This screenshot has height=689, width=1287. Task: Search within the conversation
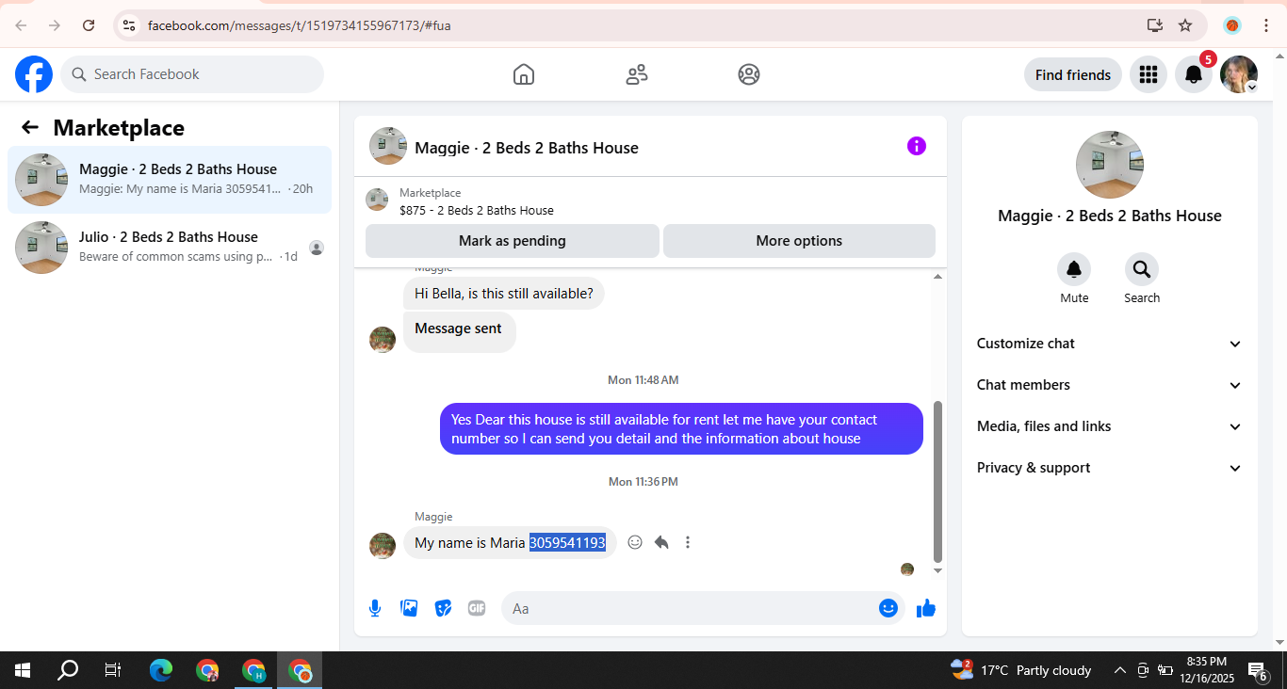(1142, 270)
